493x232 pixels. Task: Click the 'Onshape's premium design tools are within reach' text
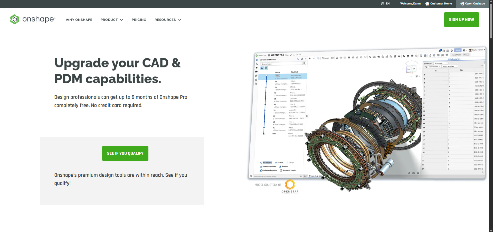pos(121,179)
